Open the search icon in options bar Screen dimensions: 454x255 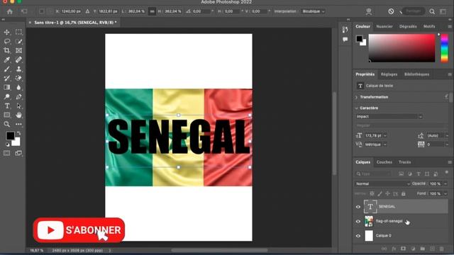(432, 11)
